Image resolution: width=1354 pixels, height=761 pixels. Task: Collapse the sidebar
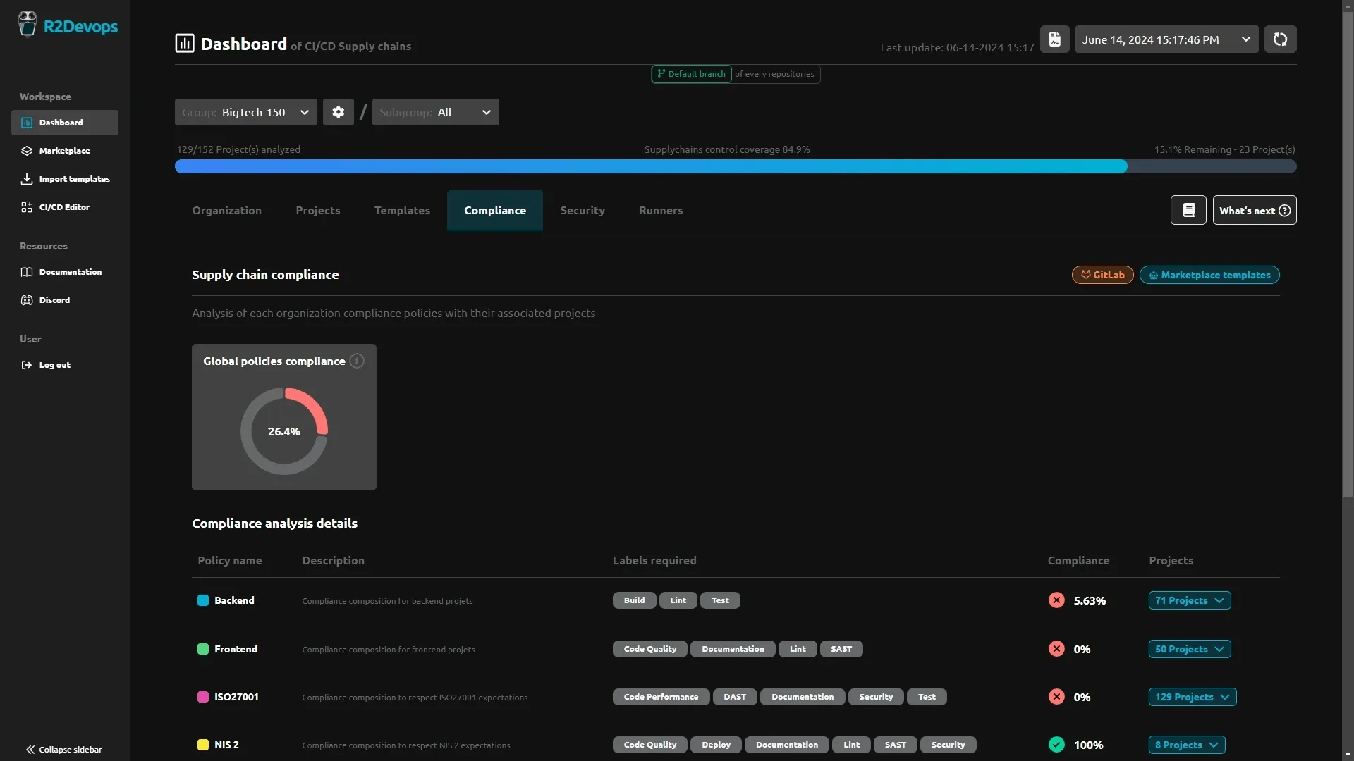(x=63, y=749)
